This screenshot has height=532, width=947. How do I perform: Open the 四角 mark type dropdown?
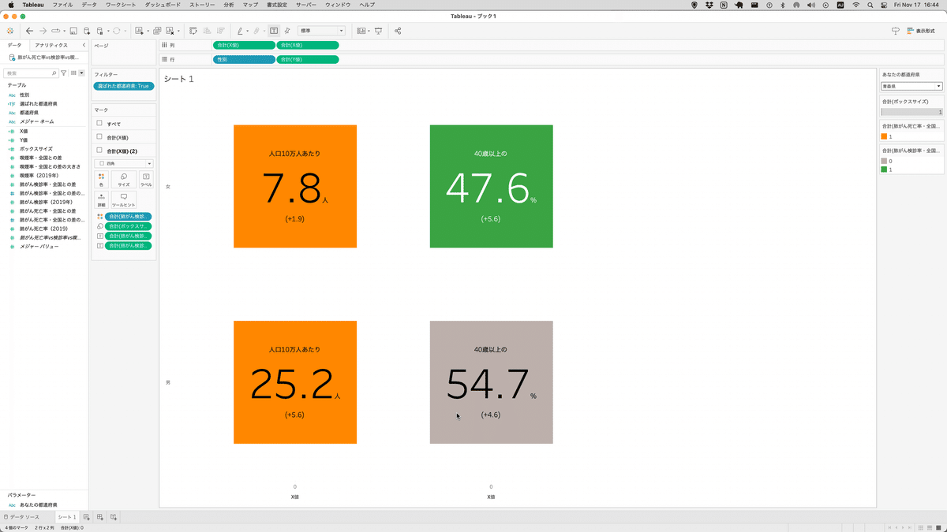pyautogui.click(x=124, y=163)
